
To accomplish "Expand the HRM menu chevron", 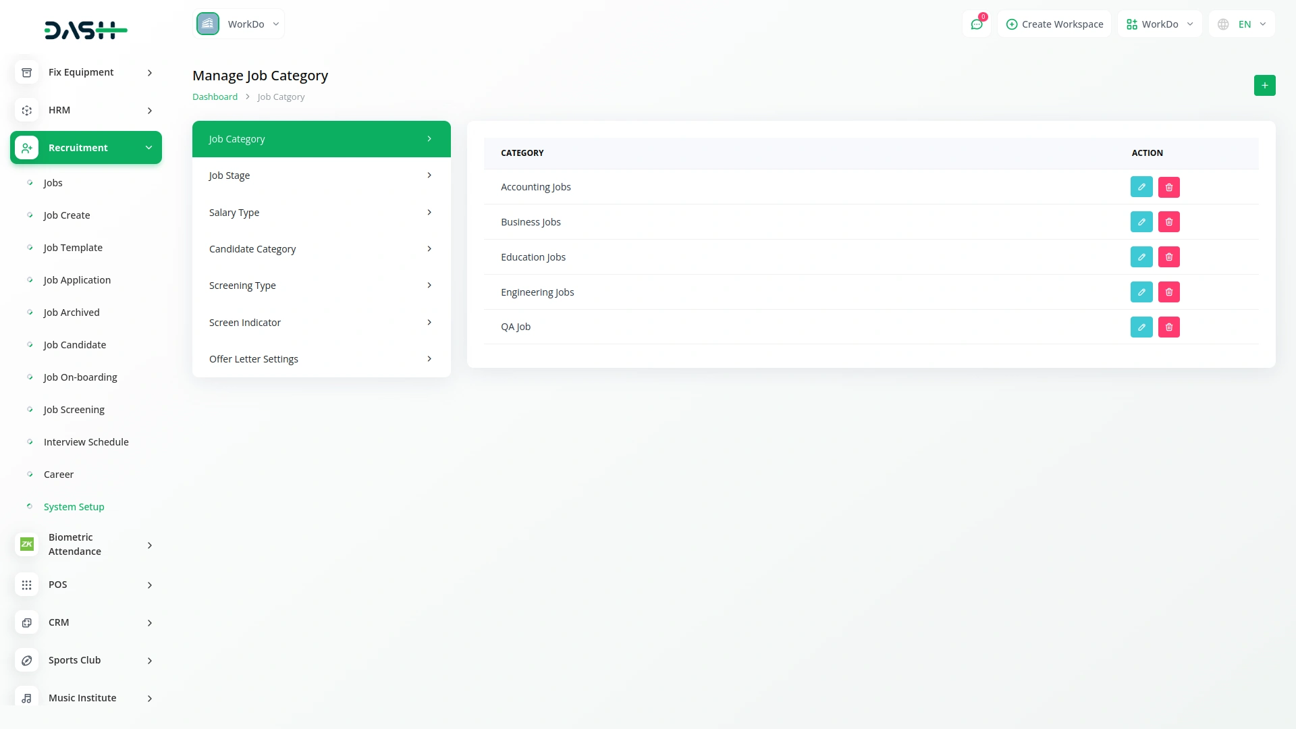I will coord(150,111).
